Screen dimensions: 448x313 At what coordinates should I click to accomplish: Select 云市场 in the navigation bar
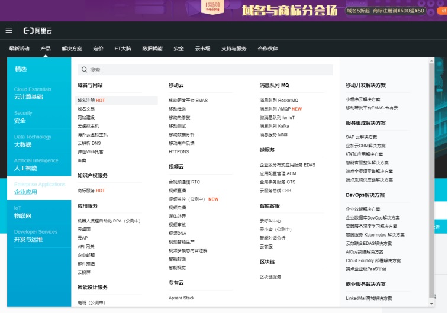tap(202, 49)
